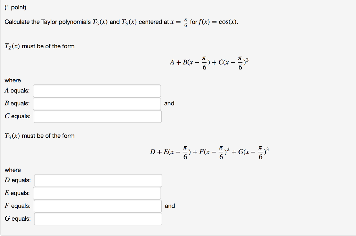Select the label A equals

tap(17, 90)
